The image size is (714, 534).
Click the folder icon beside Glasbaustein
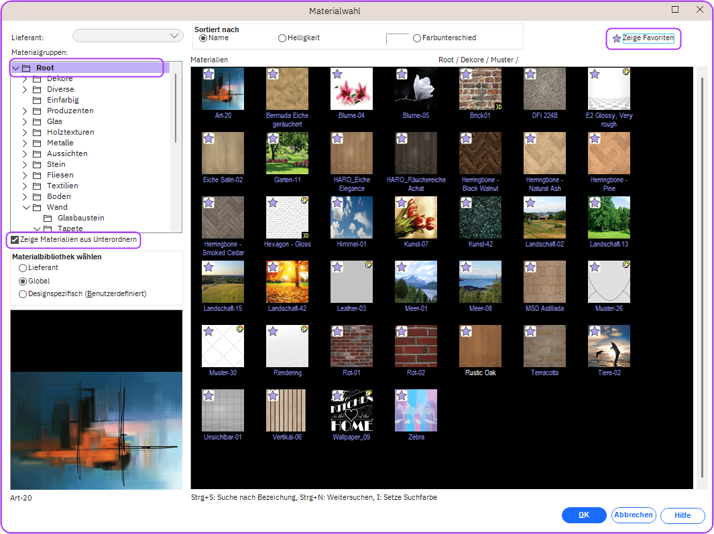pos(48,218)
